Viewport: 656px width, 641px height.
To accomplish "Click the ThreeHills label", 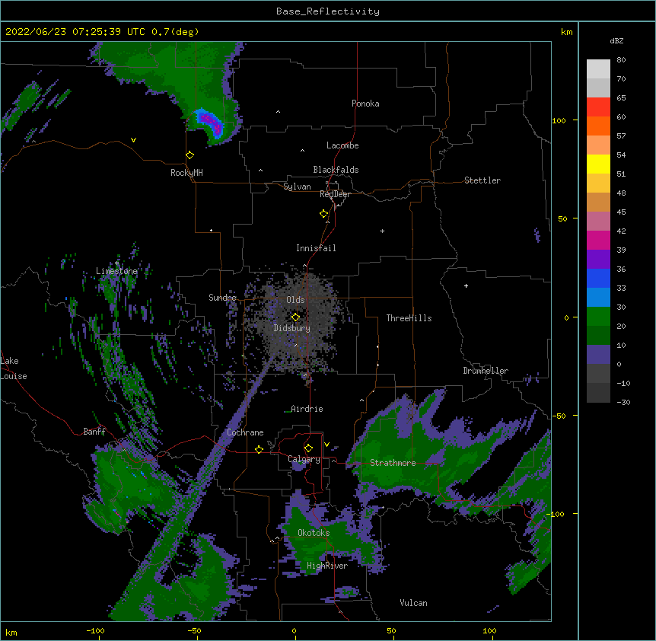I will pos(409,318).
